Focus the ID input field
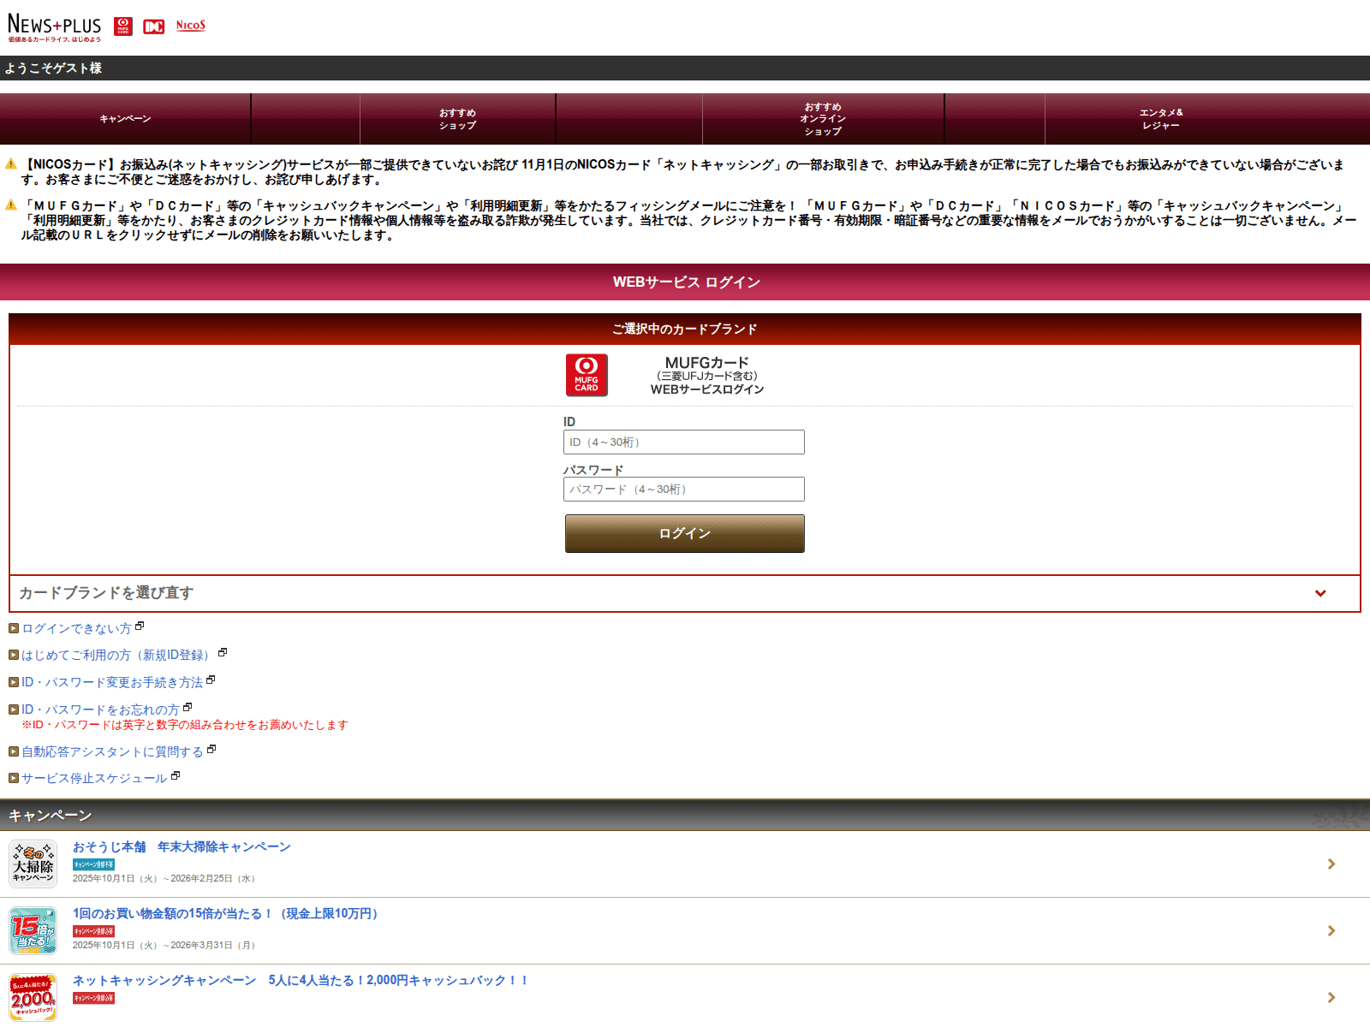 click(684, 442)
